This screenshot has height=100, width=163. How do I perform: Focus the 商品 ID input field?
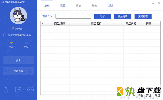pos(73,16)
